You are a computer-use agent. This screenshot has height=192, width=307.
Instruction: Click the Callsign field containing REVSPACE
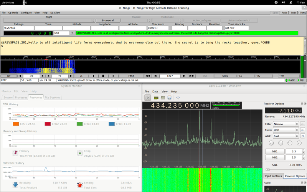click(x=18, y=28)
